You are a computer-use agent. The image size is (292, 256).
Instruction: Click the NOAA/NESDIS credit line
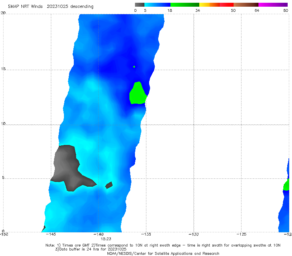click(x=163, y=254)
